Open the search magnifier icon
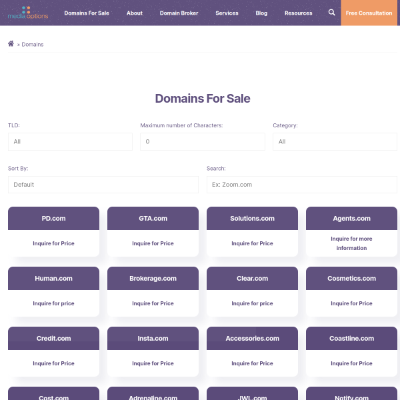 click(331, 12)
